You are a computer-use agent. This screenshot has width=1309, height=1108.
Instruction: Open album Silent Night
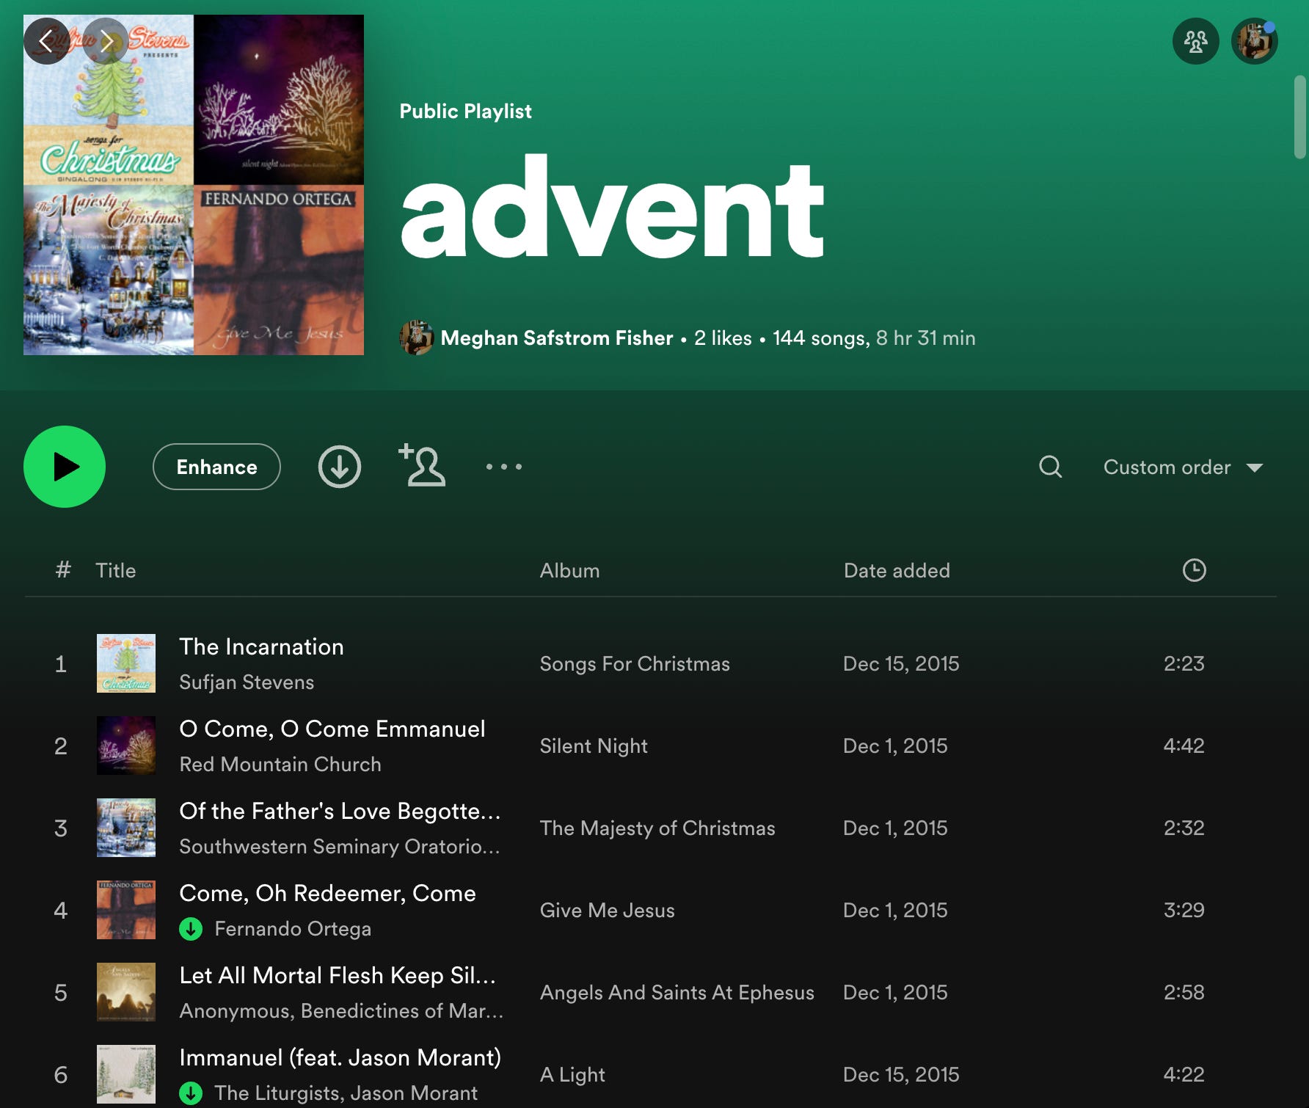click(594, 746)
